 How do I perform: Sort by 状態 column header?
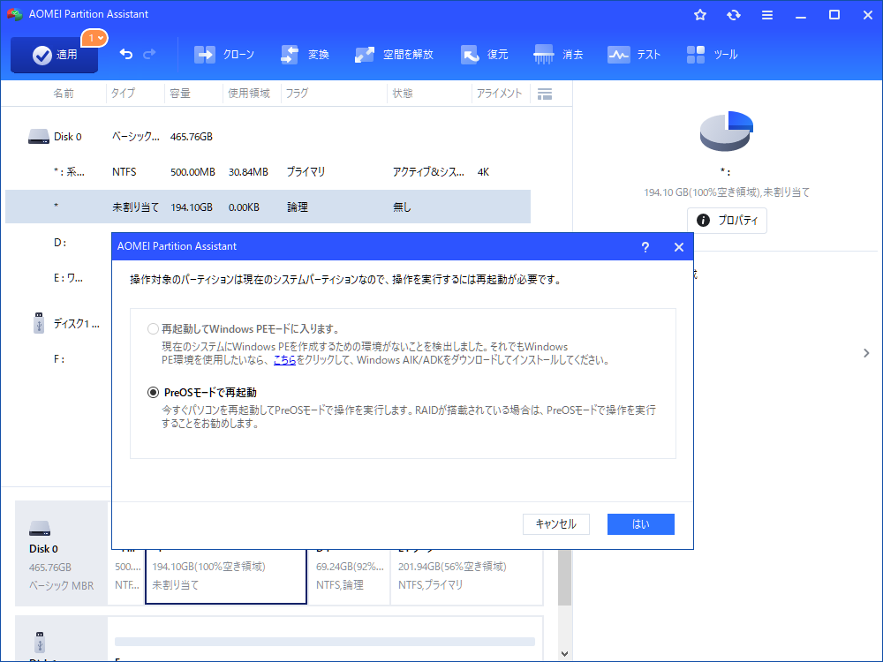pyautogui.click(x=403, y=94)
